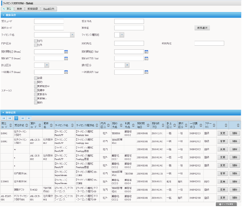Go to next page of results

pos(23,118)
